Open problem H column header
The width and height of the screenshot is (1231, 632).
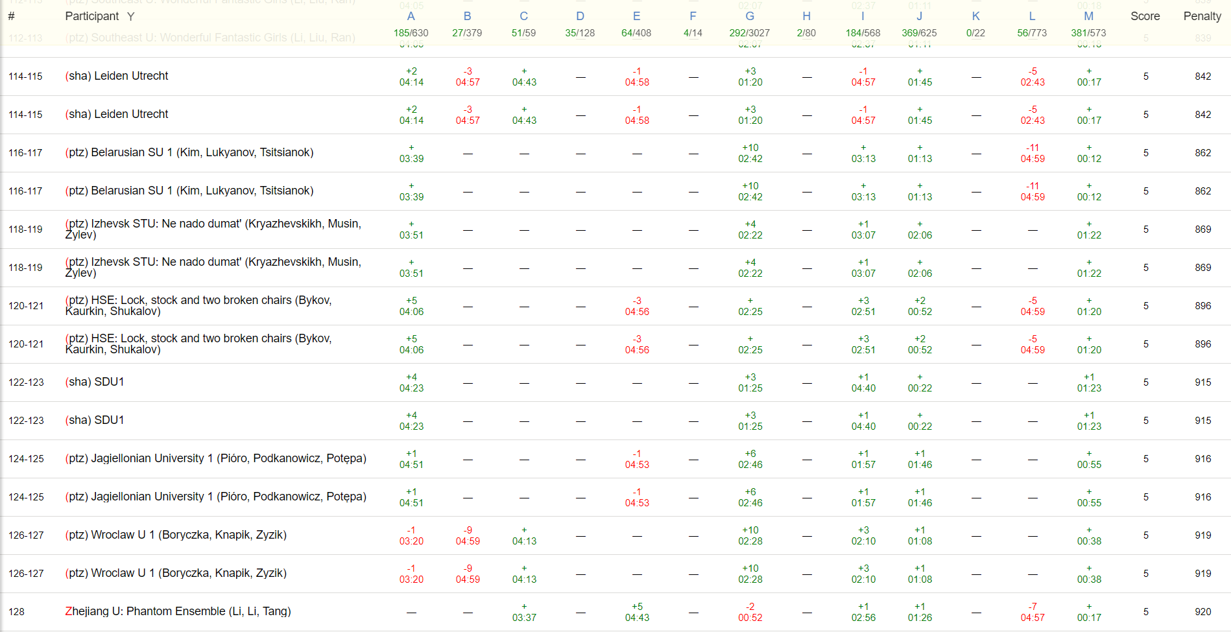pos(806,17)
